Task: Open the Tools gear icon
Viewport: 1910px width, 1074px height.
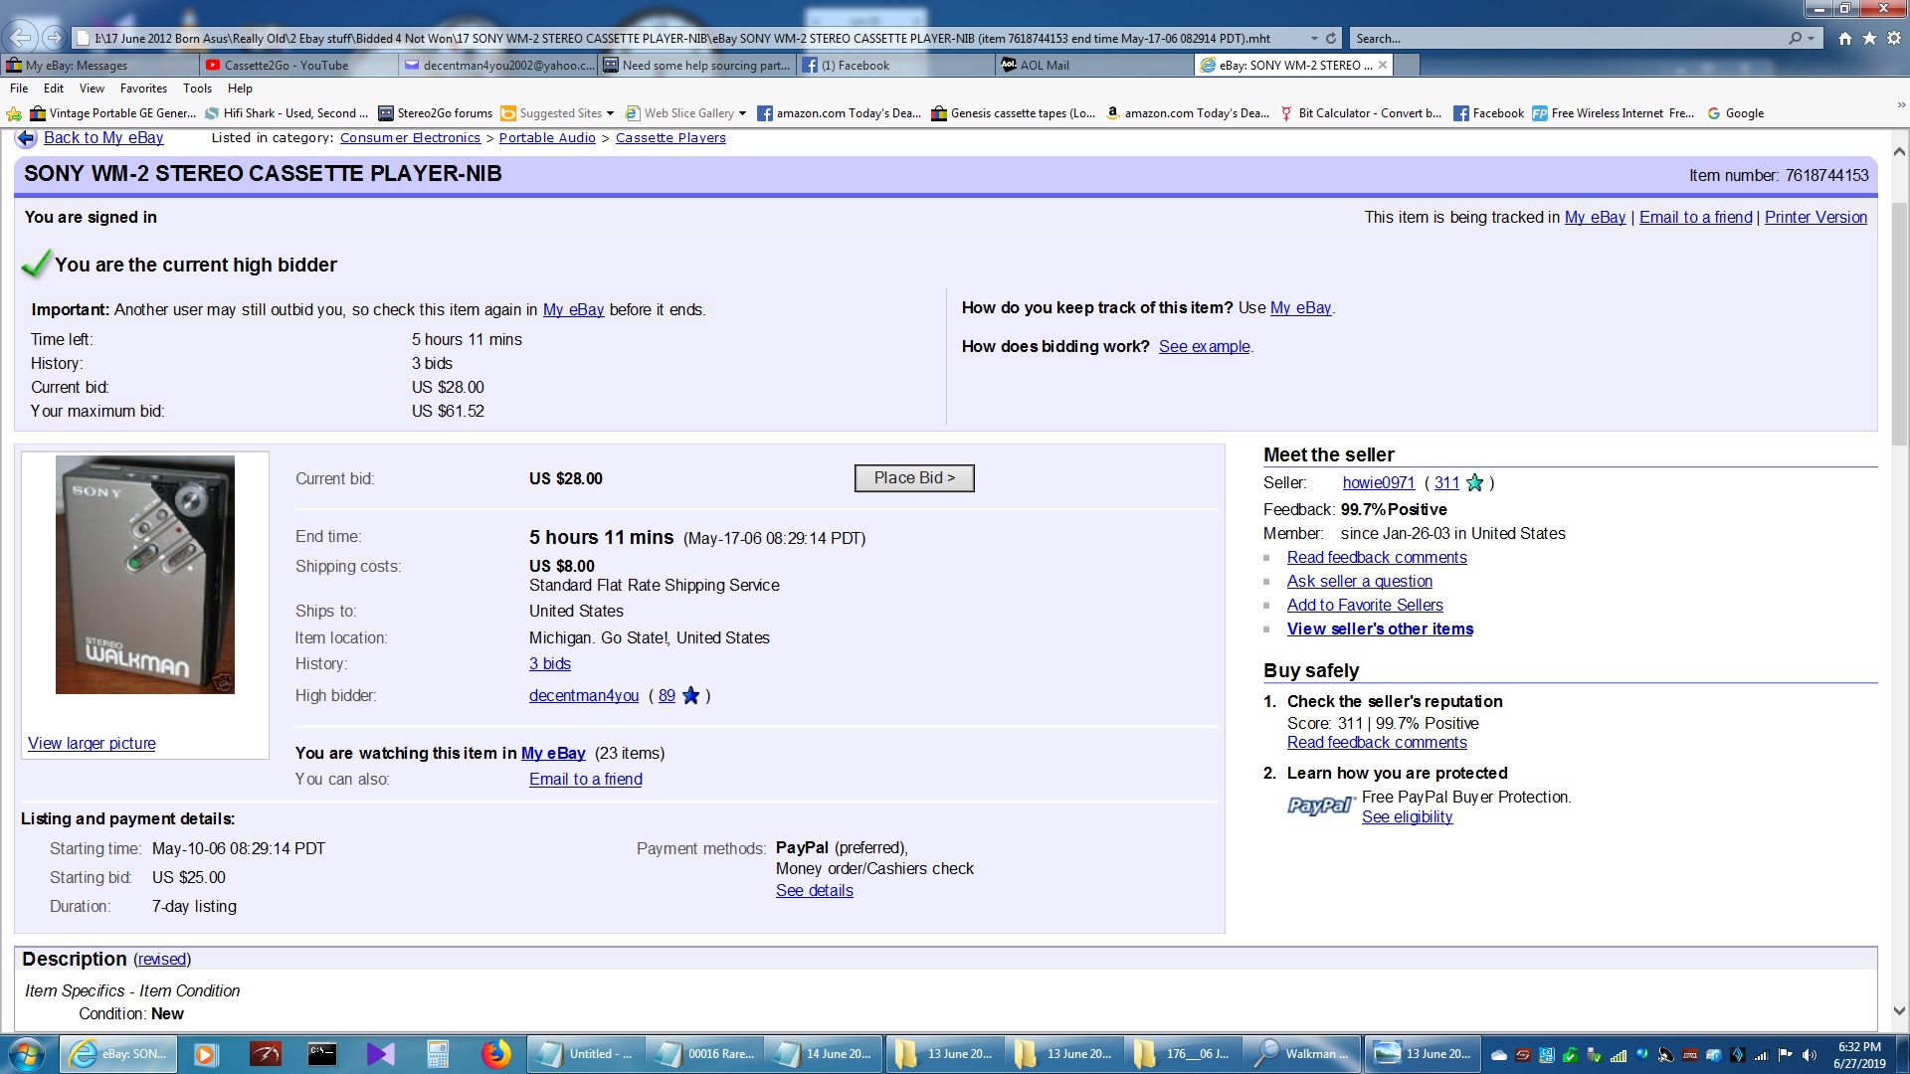Action: [x=1893, y=38]
